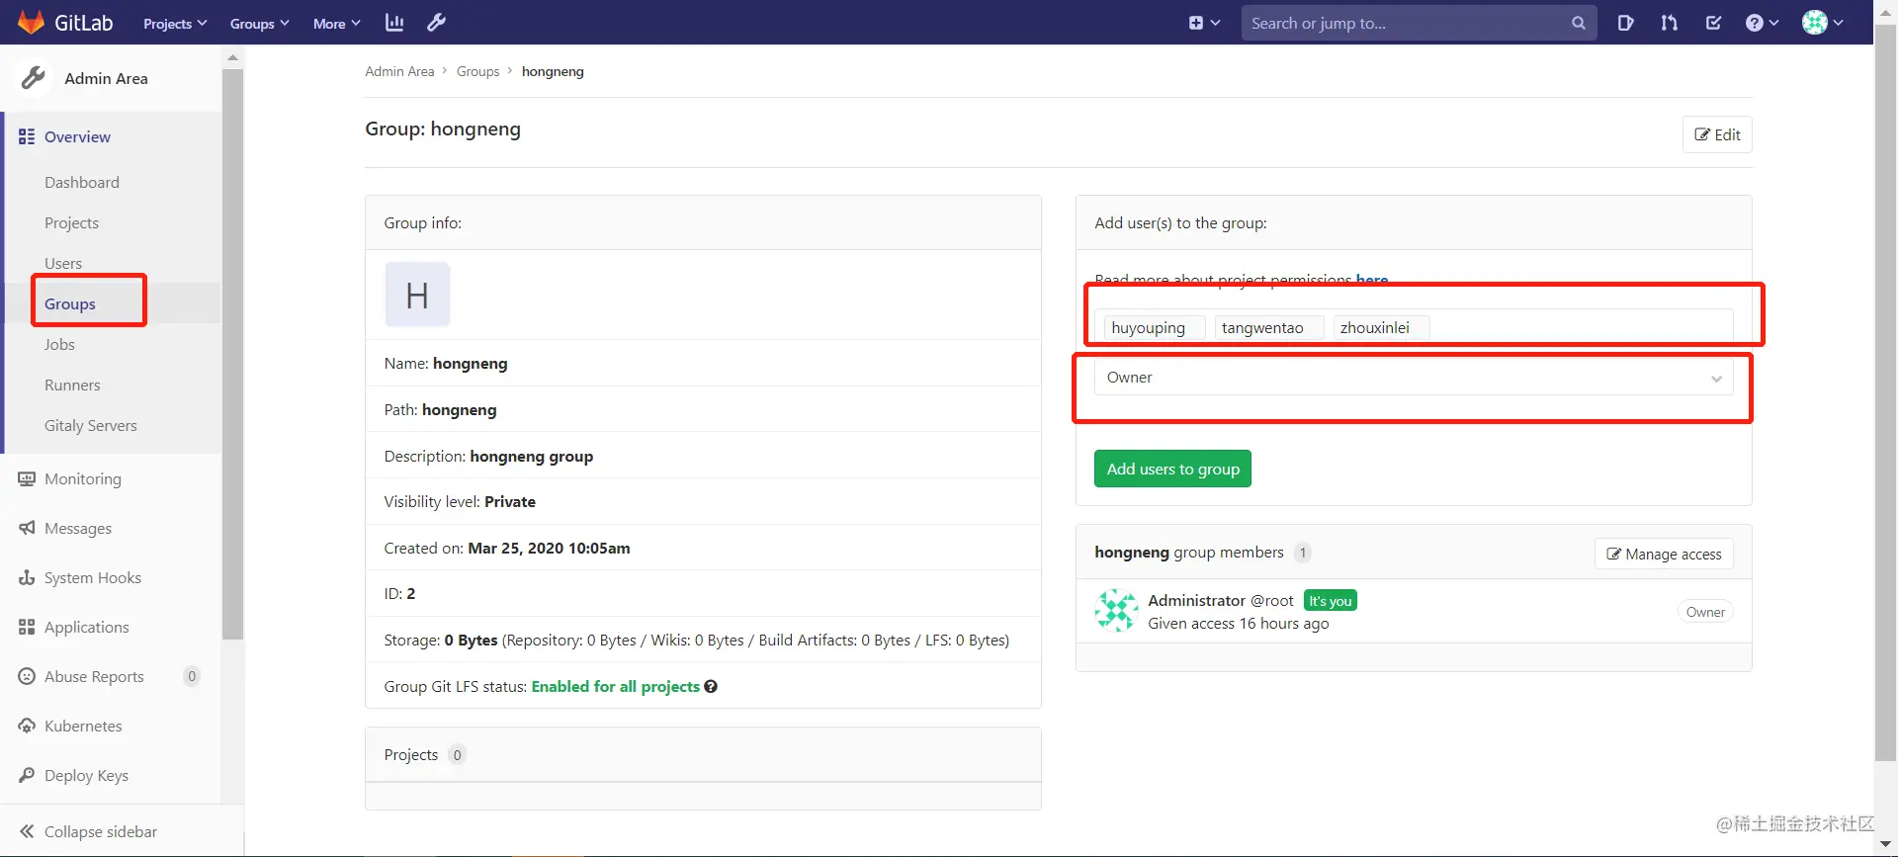The width and height of the screenshot is (1898, 857).
Task: Click the Git LFS status help icon
Action: click(x=711, y=686)
